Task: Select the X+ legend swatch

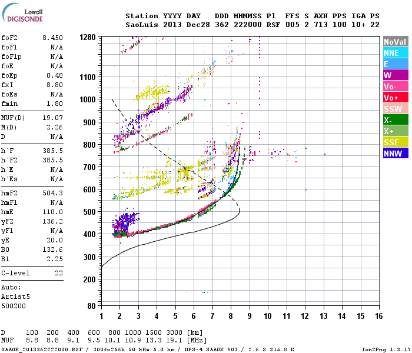Action: point(396,131)
